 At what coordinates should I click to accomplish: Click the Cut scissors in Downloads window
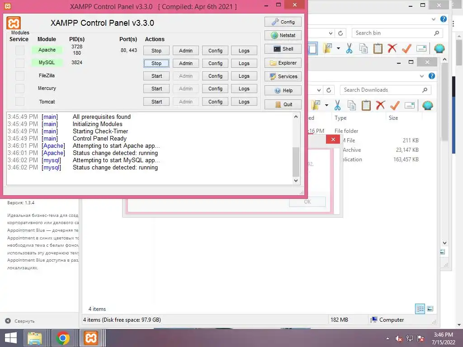tap(337, 105)
